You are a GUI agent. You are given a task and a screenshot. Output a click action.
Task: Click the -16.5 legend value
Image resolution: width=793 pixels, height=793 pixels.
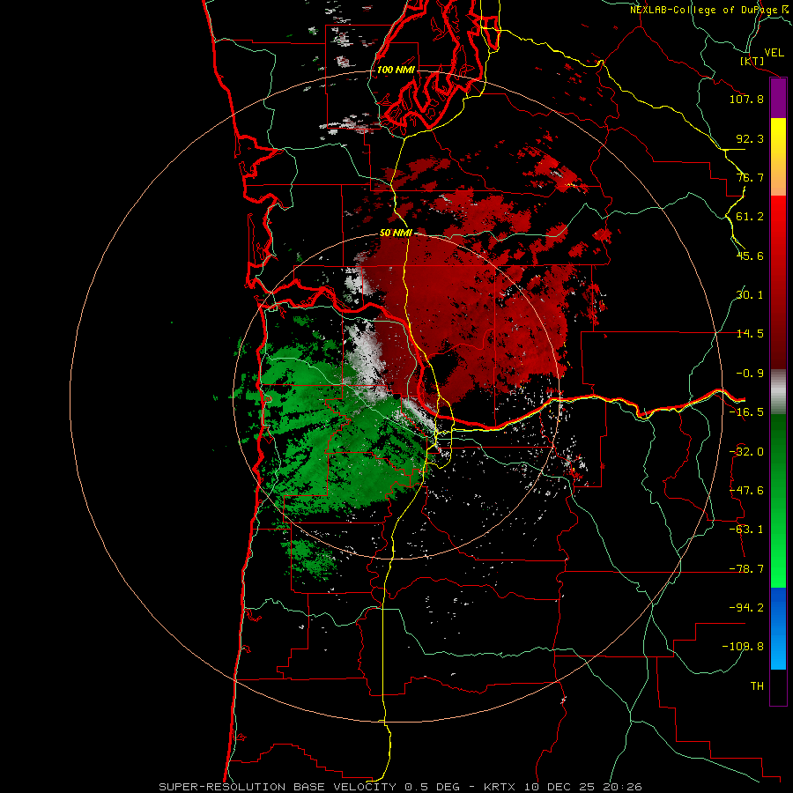[x=746, y=412]
